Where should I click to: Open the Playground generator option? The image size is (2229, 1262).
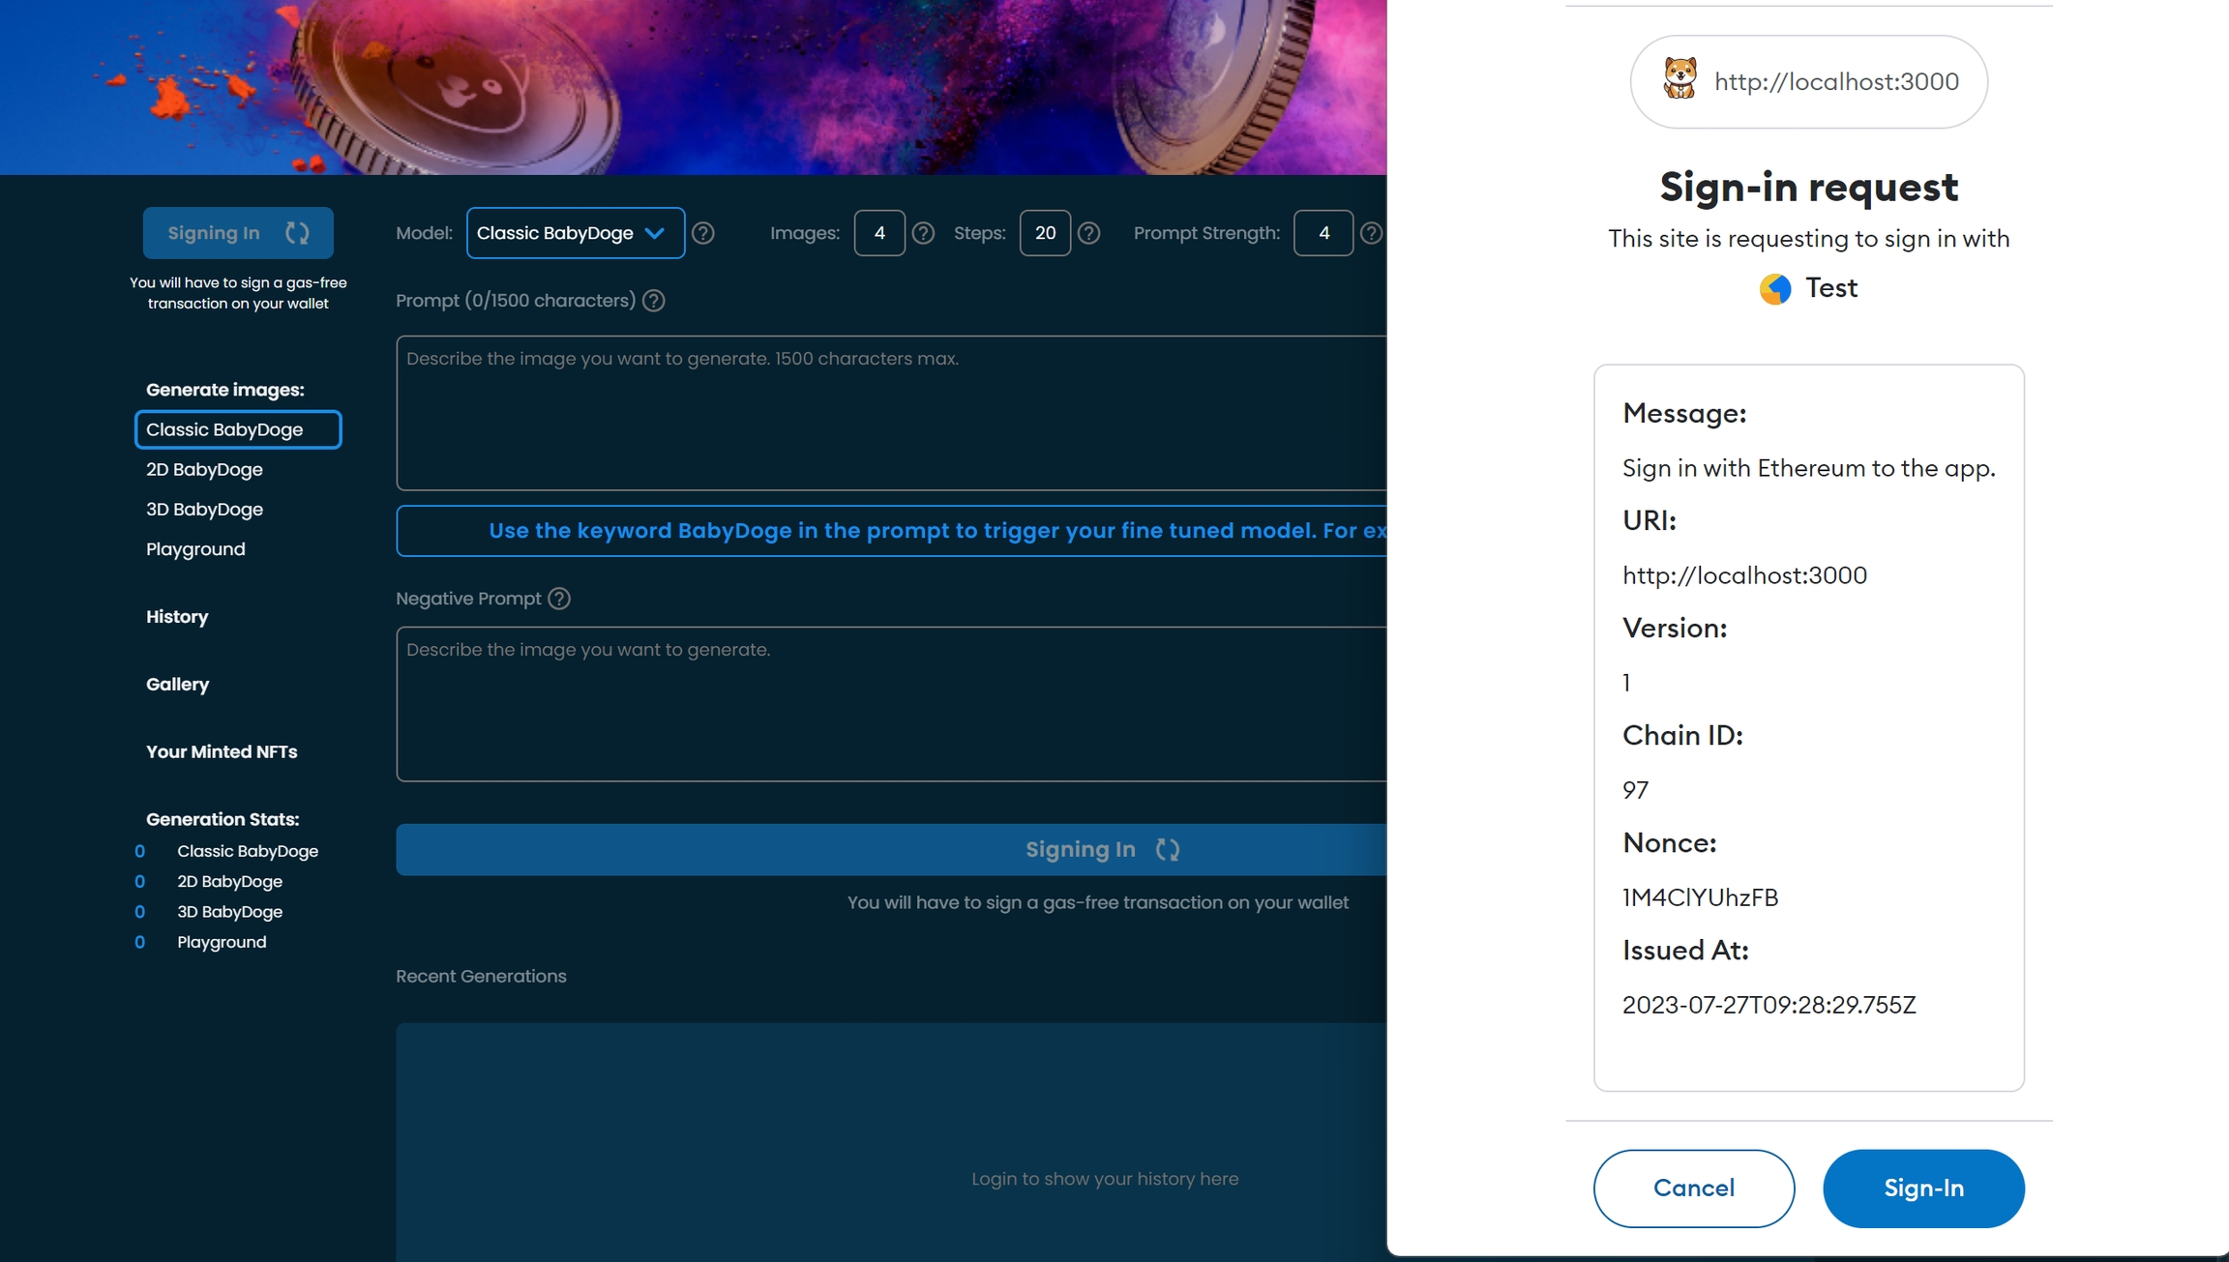pyautogui.click(x=195, y=549)
